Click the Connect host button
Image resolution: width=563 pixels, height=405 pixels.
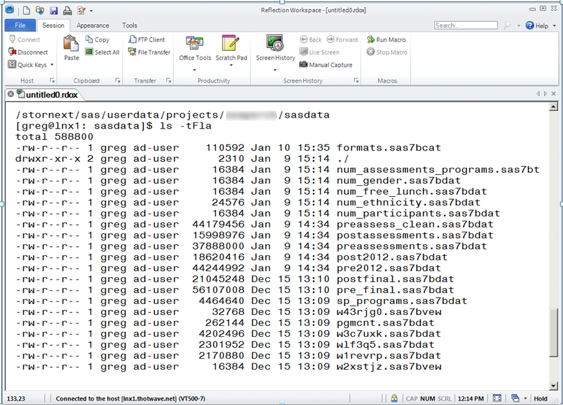24,39
